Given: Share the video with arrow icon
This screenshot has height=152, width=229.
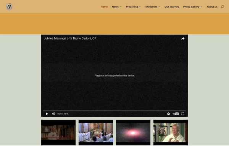Looking at the screenshot, I should coord(183,38).
